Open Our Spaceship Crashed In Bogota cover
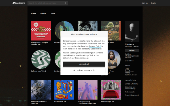Screen dimensions: 170x106 pos(88,90)
